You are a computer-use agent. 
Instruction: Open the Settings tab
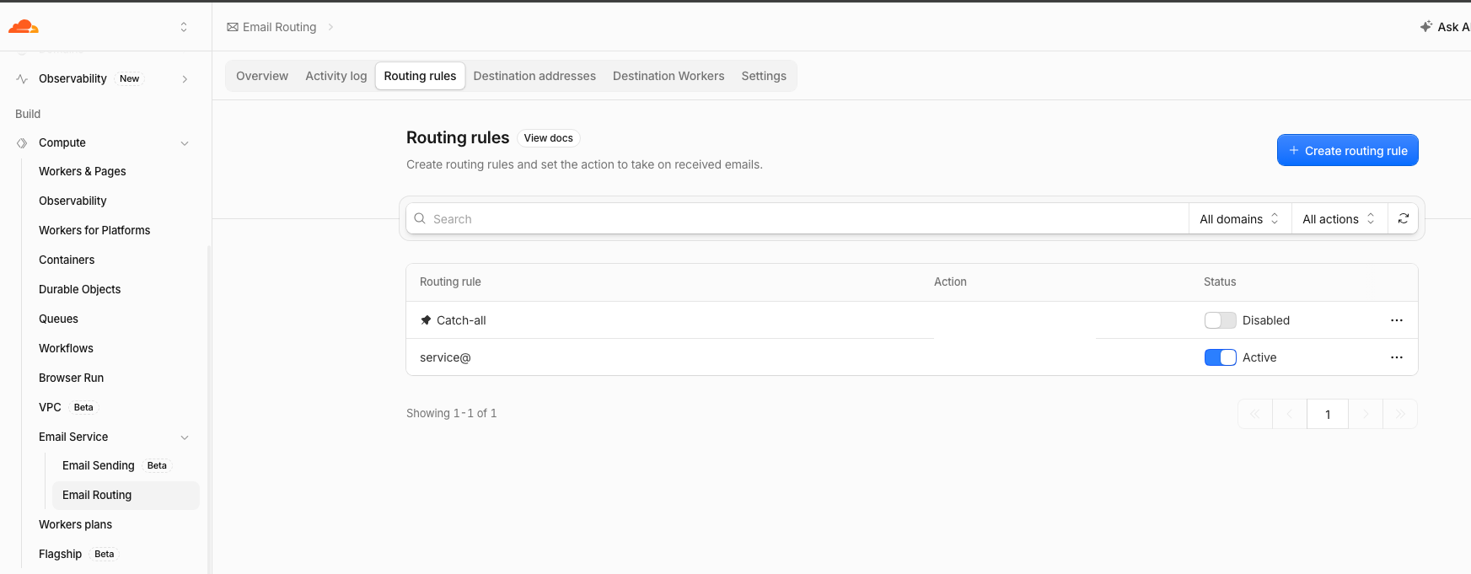764,76
